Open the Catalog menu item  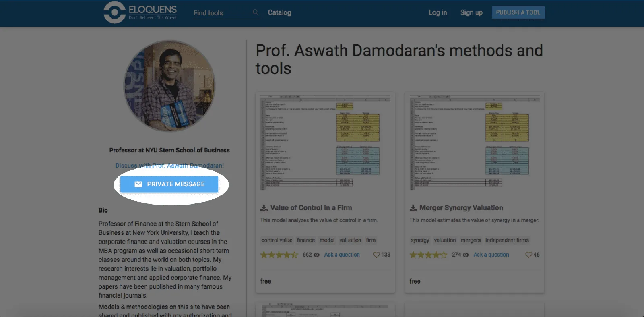279,12
